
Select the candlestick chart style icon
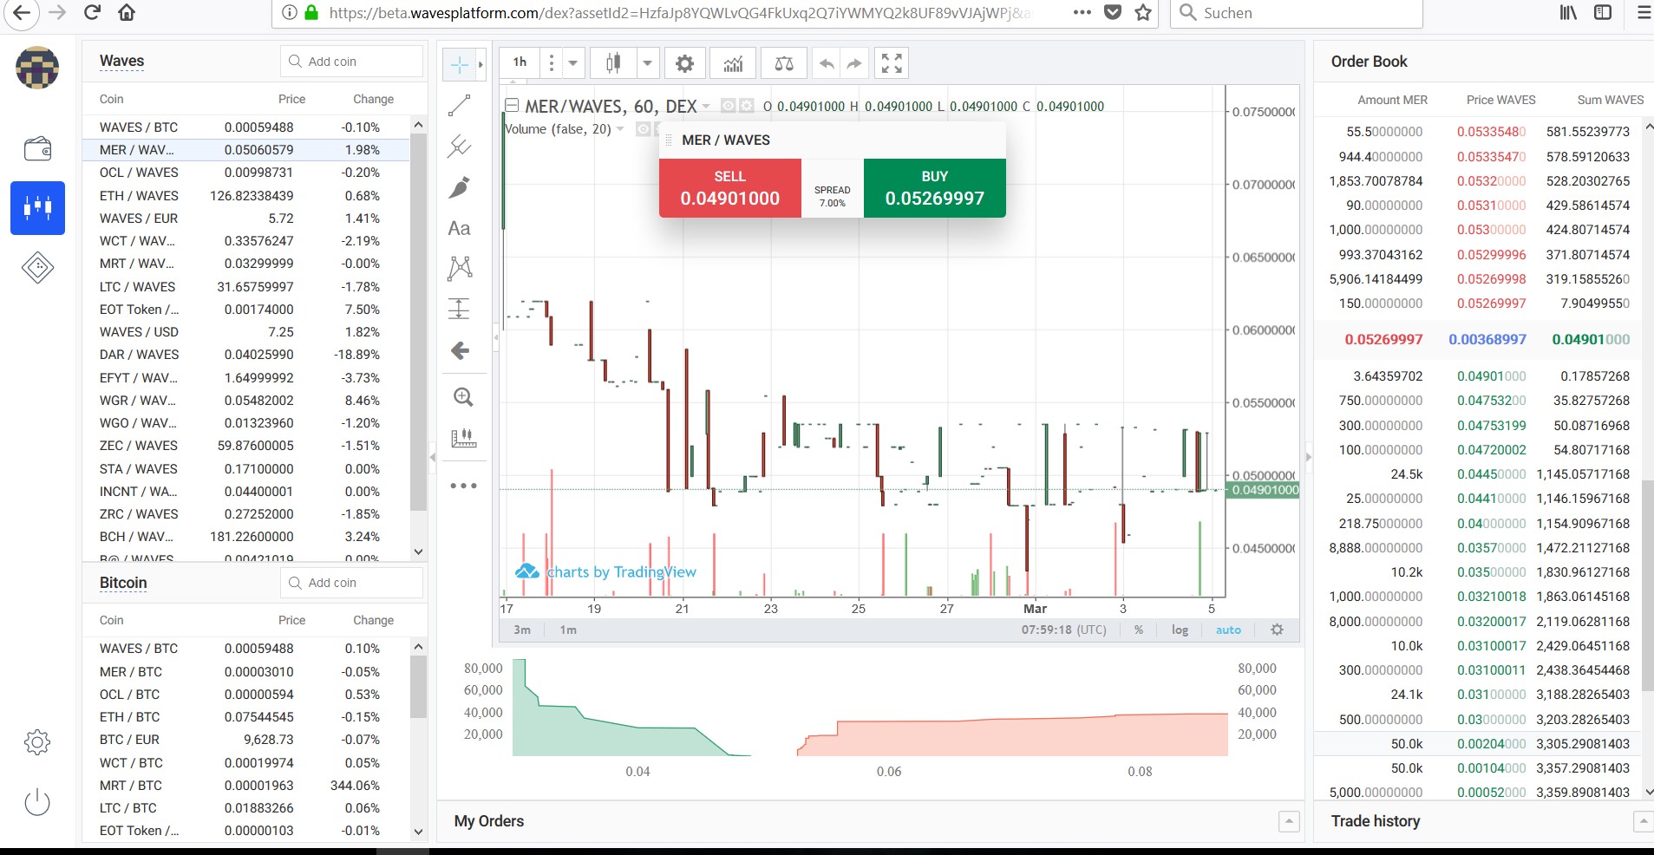(613, 63)
